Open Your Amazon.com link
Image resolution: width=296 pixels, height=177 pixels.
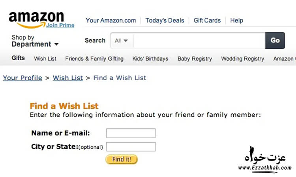(111, 20)
